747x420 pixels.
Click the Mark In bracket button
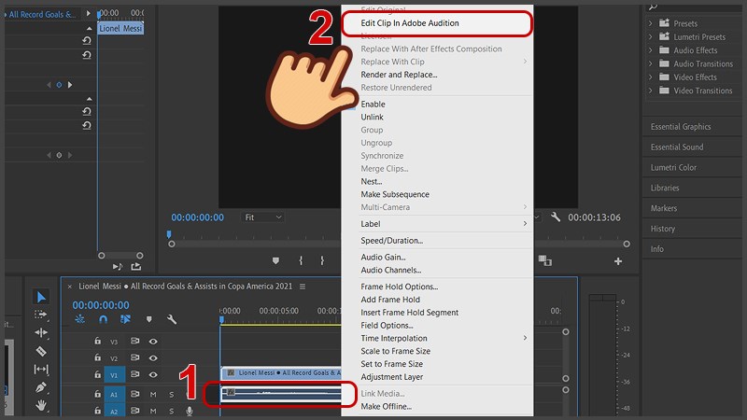tap(301, 260)
